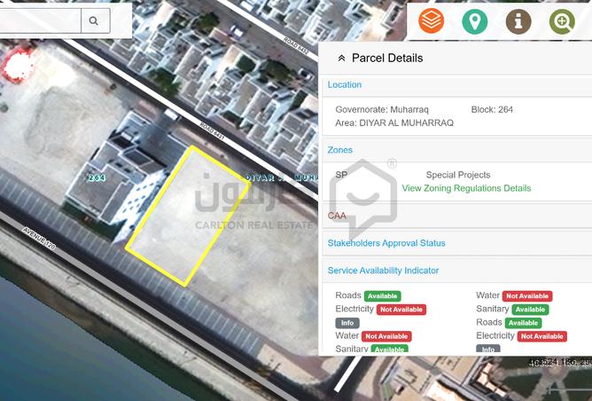Click Not Available badge beside right-column Water
The height and width of the screenshot is (401, 592).
[x=527, y=296]
